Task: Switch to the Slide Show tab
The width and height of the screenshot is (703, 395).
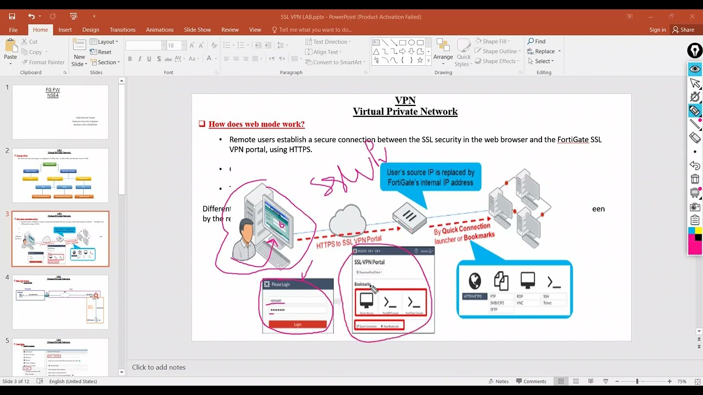Action: coord(197,30)
